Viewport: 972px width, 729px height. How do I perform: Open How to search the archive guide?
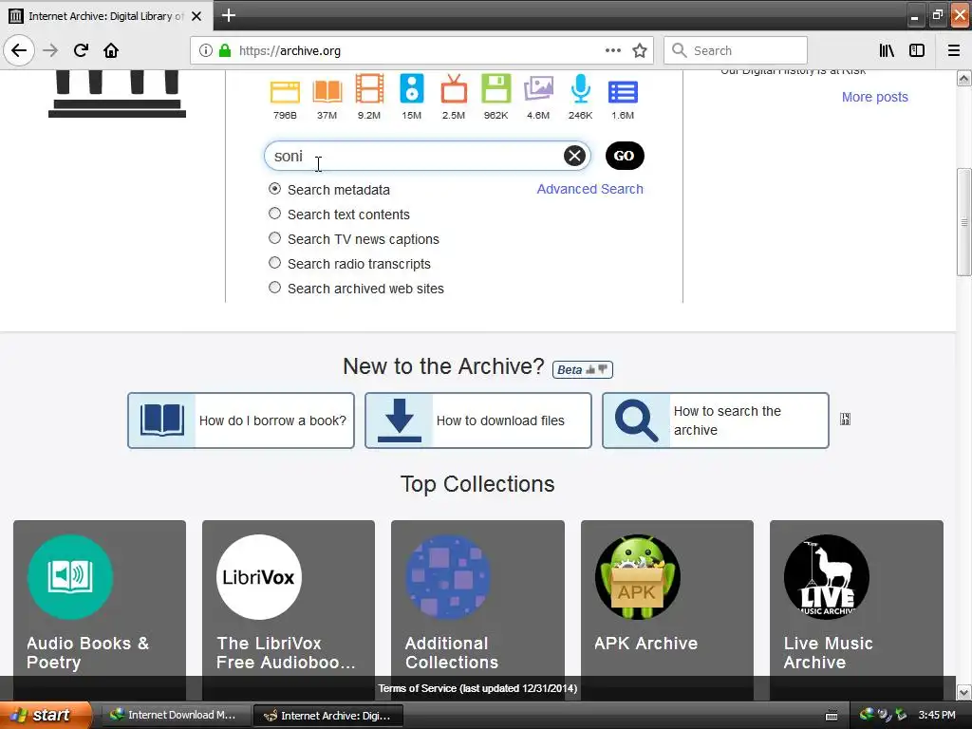point(716,421)
